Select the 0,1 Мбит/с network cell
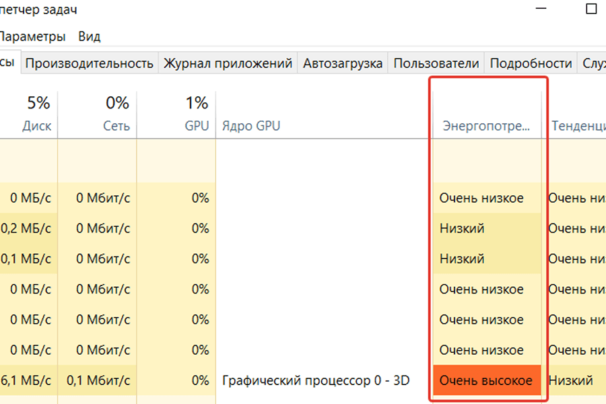Image resolution: width=606 pixels, height=404 pixels. [x=100, y=380]
